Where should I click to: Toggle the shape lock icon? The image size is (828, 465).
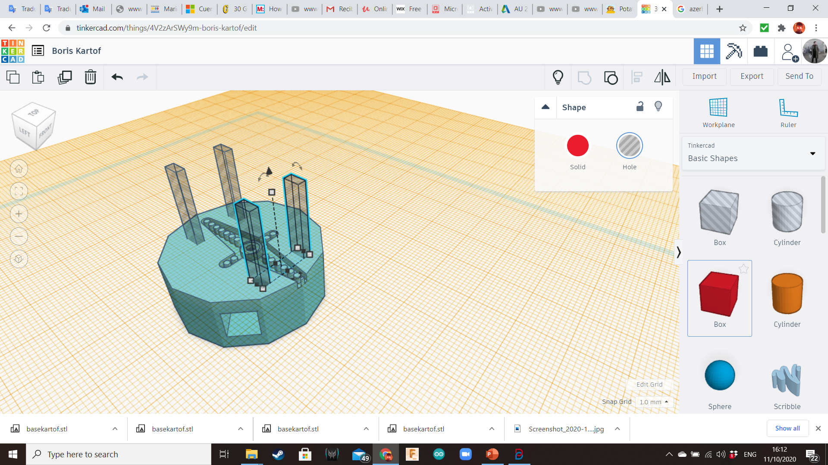(x=640, y=107)
